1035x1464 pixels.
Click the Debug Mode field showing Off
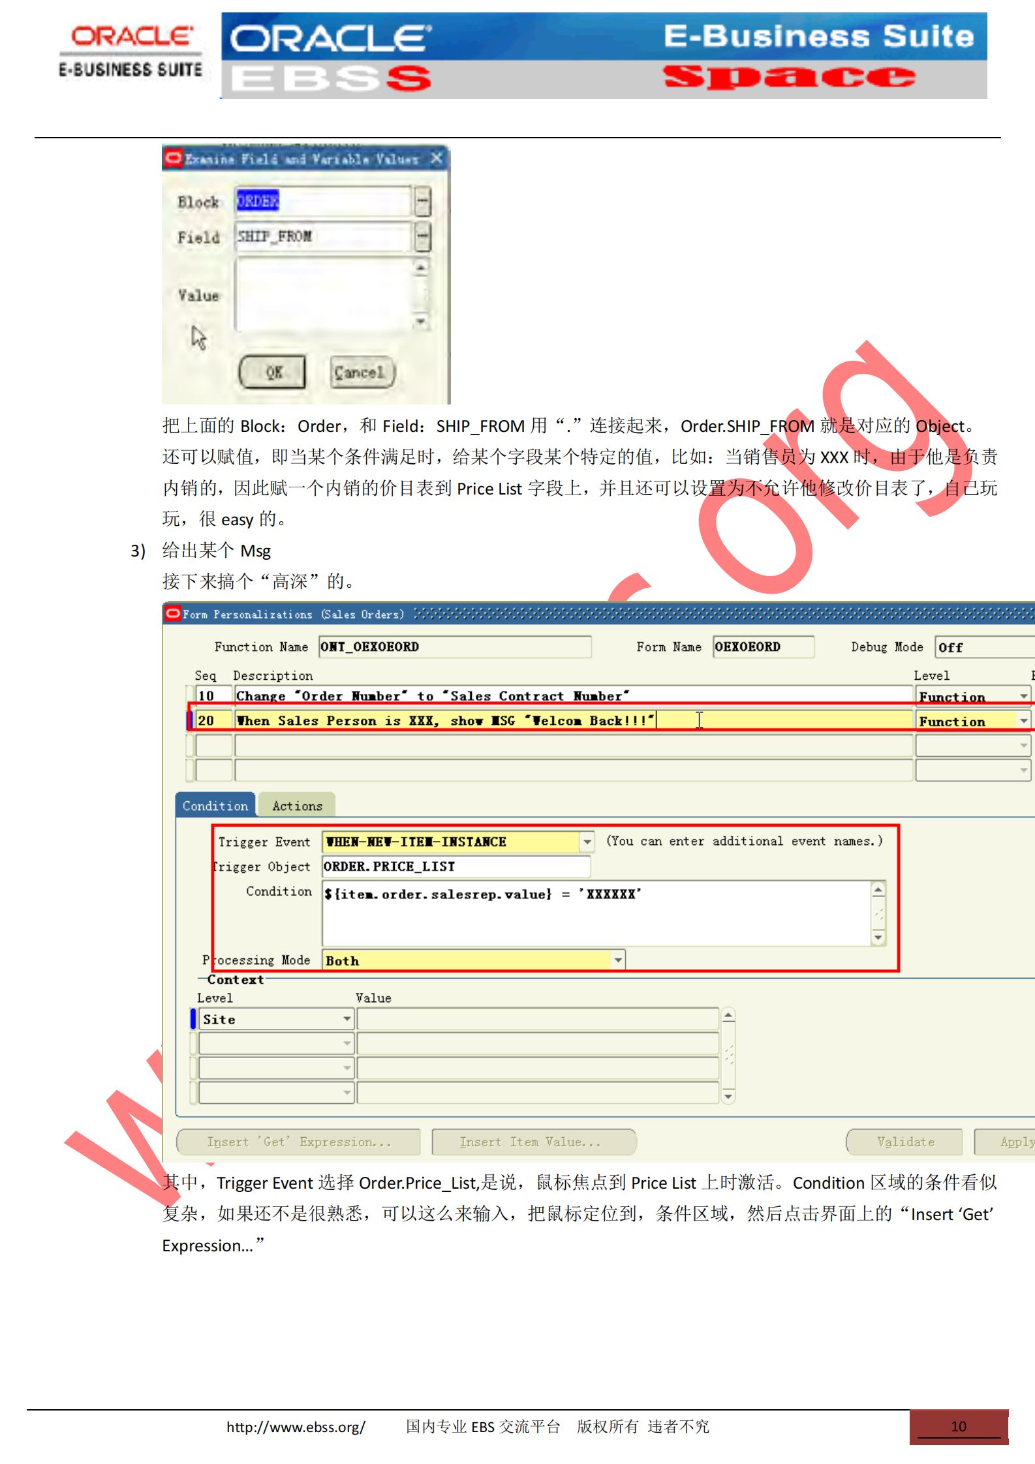[984, 647]
